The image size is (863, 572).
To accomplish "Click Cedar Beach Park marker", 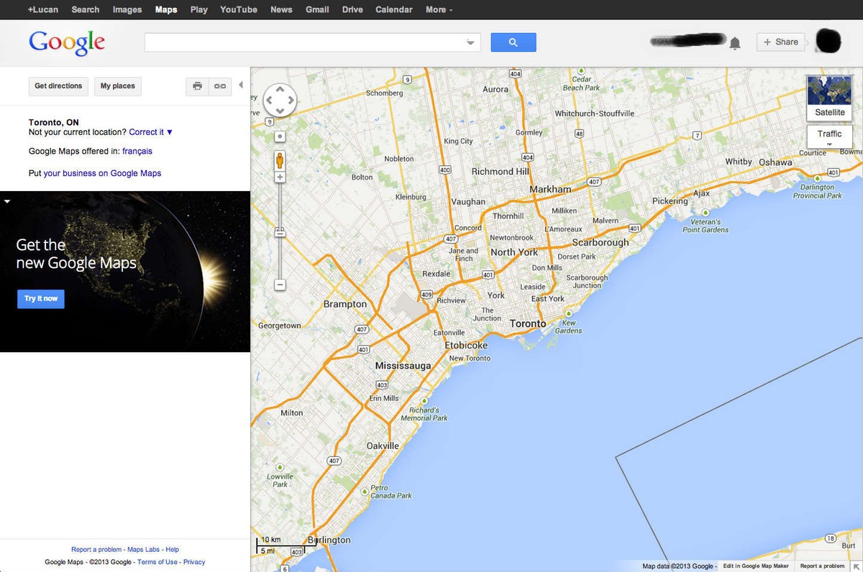I will point(581,70).
